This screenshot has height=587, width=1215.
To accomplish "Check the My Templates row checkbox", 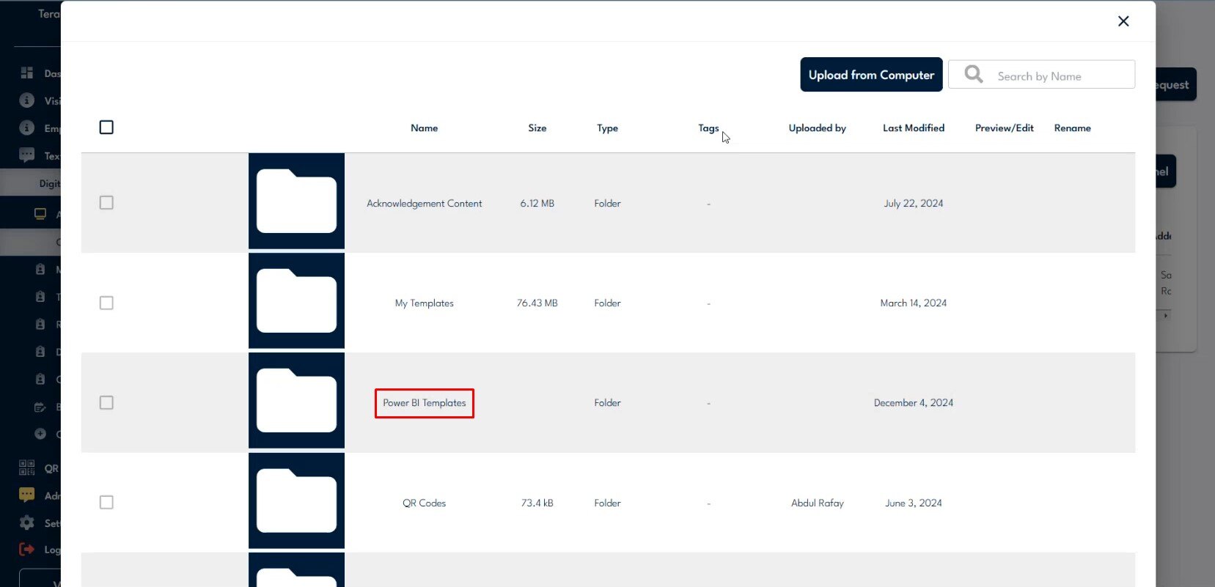I will click(x=106, y=303).
